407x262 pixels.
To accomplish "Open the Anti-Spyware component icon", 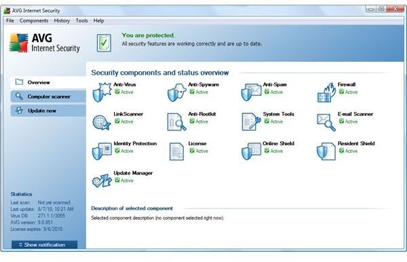I will (x=177, y=92).
